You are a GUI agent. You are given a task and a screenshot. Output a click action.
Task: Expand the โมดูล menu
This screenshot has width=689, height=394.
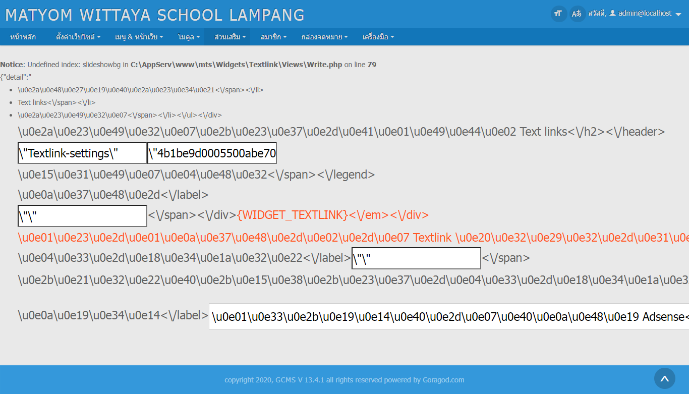point(189,37)
